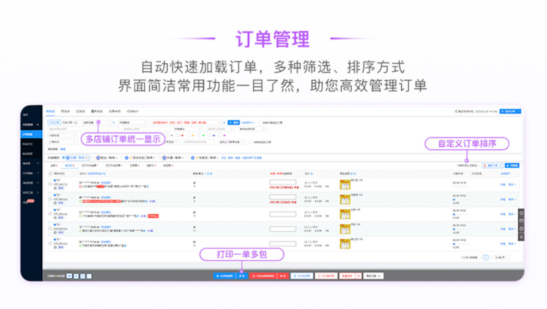Click the blue search button in the filter row
547x309 pixels.
[x=234, y=123]
